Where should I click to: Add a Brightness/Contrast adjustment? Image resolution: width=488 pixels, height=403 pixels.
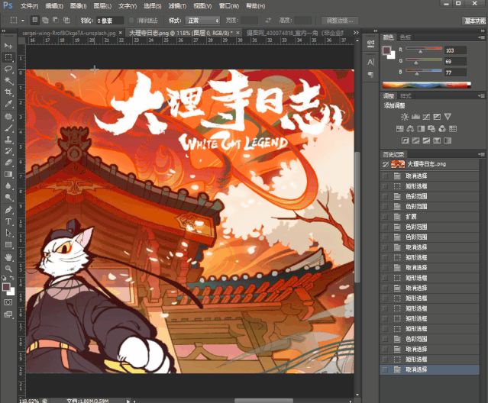pos(405,117)
